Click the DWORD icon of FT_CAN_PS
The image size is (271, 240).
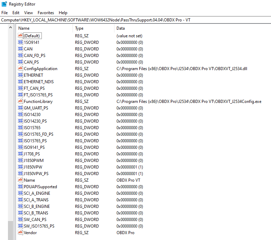tap(20, 88)
